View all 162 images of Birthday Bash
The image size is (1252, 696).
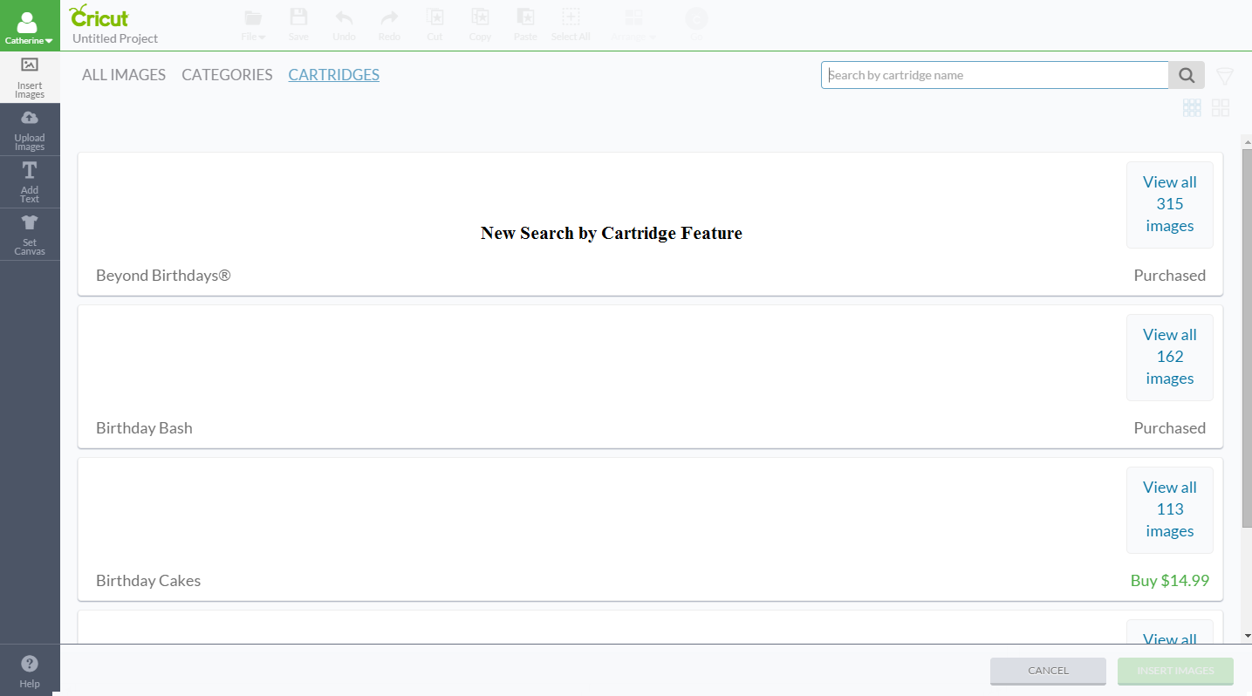point(1170,357)
